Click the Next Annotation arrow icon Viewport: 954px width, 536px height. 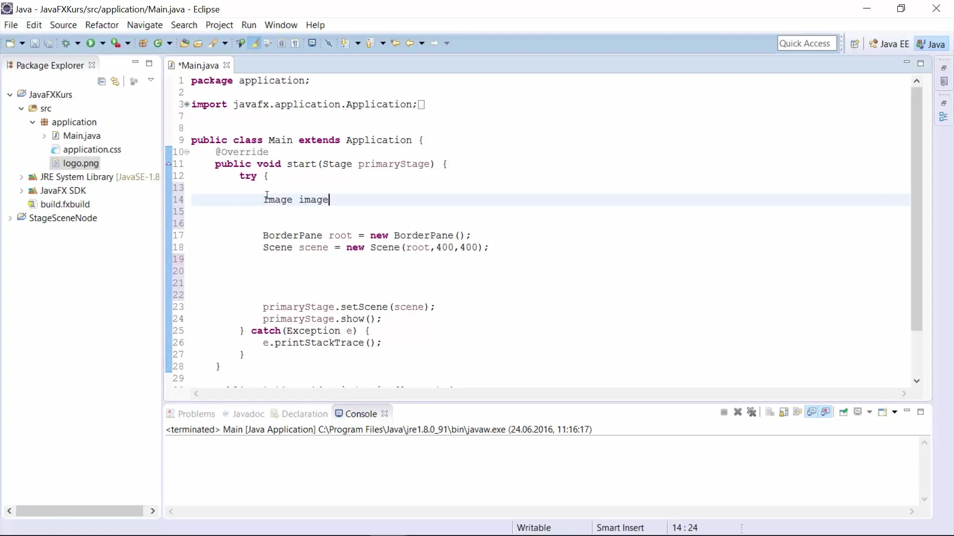pos(345,44)
